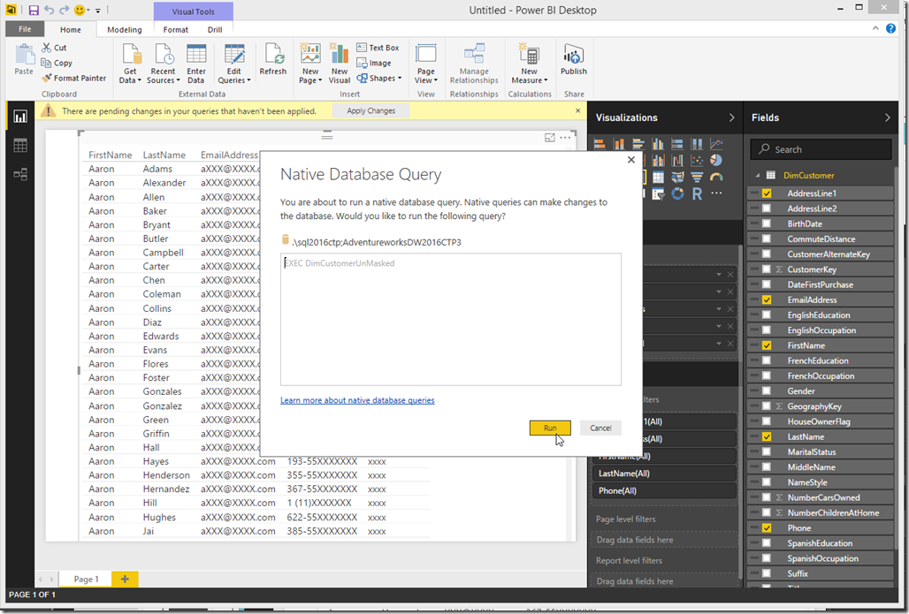Check the AddressLine2 field
The image size is (909, 614).
[767, 208]
